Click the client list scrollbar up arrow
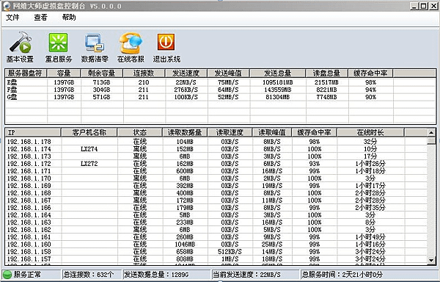 (x=431, y=132)
